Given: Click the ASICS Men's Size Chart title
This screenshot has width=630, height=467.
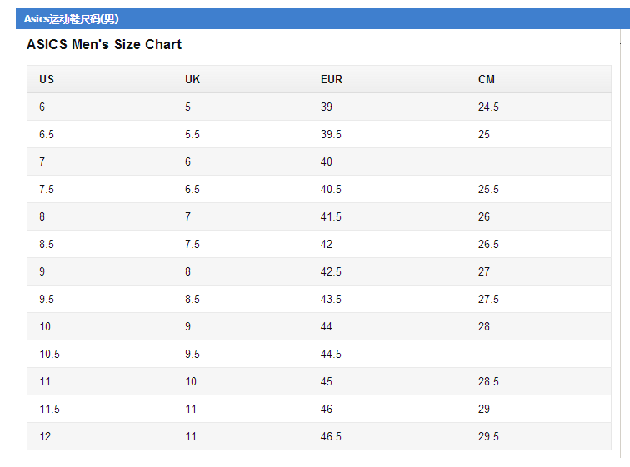Looking at the screenshot, I should point(104,44).
